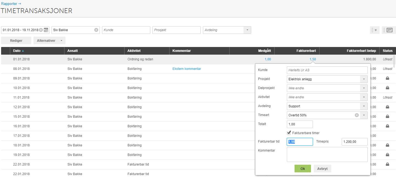The image size is (396, 177).
Task: Click the Totalt input field
Action: [x=300, y=124]
